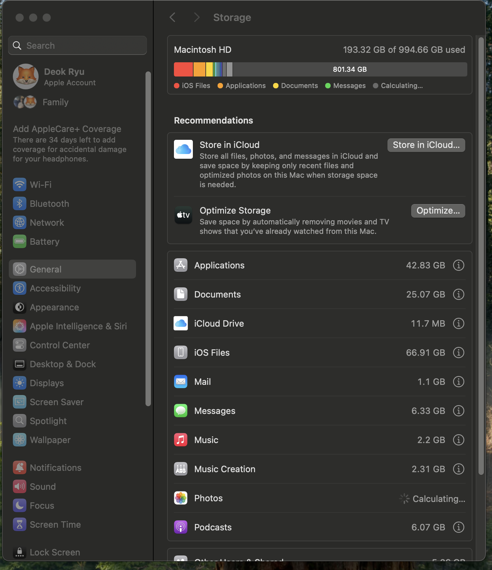492x570 pixels.
Task: Show info for Music Creation storage
Action: 459,469
